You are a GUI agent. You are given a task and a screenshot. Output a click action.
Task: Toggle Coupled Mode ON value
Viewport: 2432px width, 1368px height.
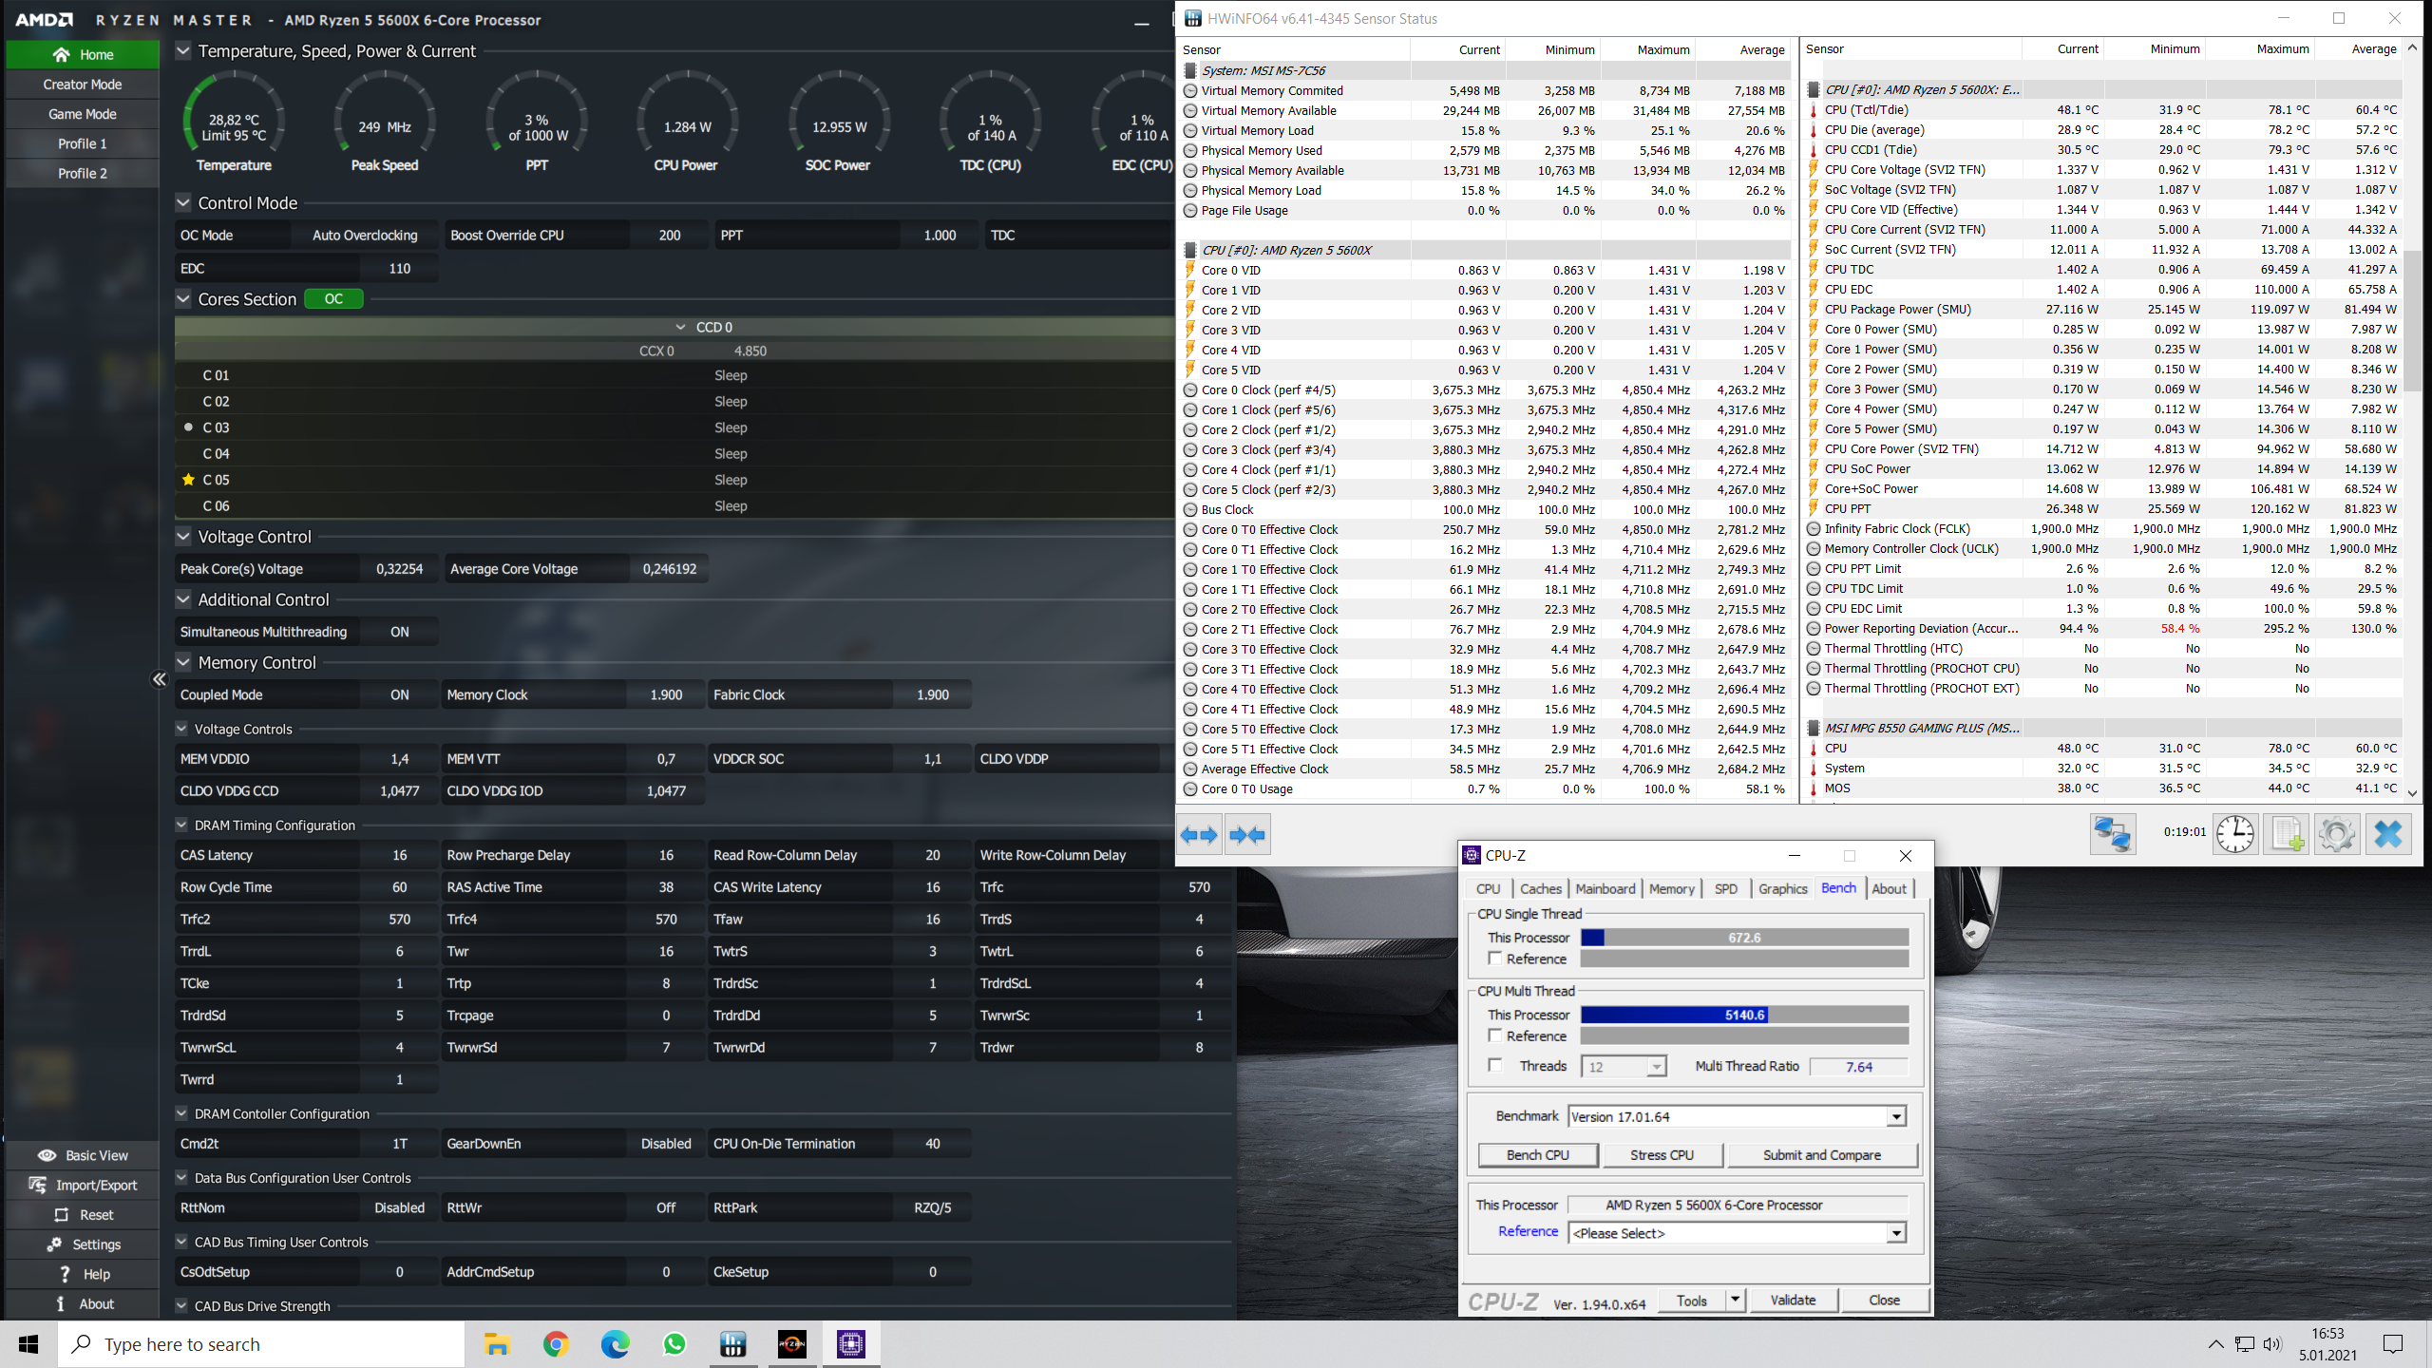(400, 694)
